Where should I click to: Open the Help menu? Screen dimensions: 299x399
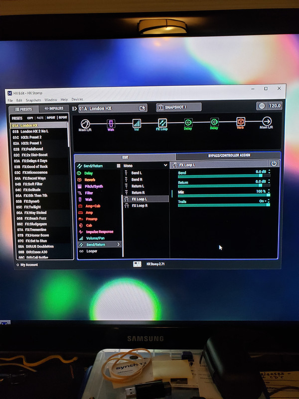tap(64, 100)
